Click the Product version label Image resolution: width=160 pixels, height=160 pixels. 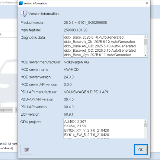33,23
